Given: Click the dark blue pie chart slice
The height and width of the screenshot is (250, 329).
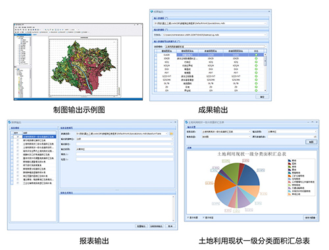Looking at the screenshot, I should (249, 176).
